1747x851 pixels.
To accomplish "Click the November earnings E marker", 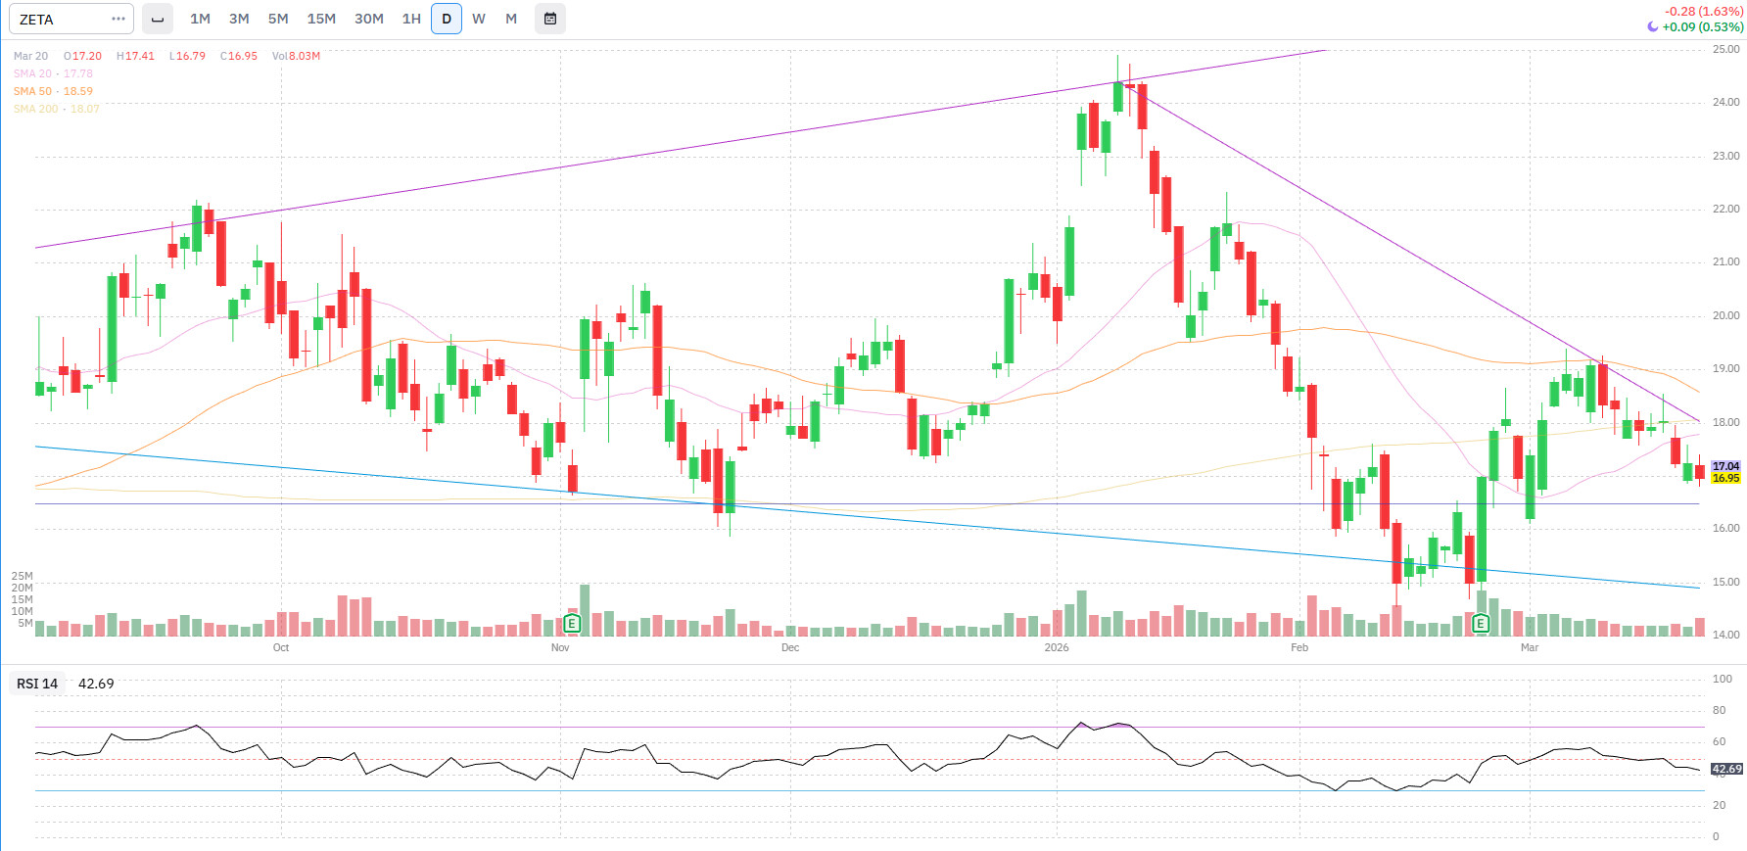I will [573, 623].
